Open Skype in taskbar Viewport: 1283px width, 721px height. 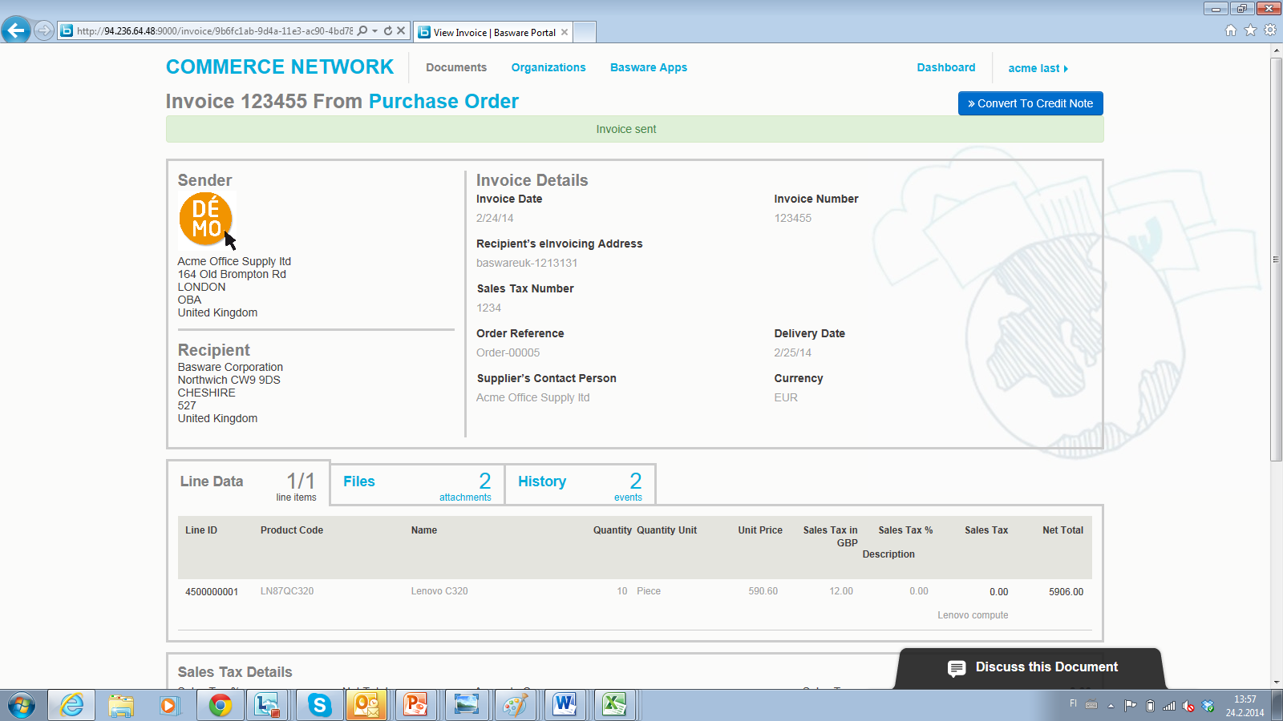pyautogui.click(x=319, y=705)
